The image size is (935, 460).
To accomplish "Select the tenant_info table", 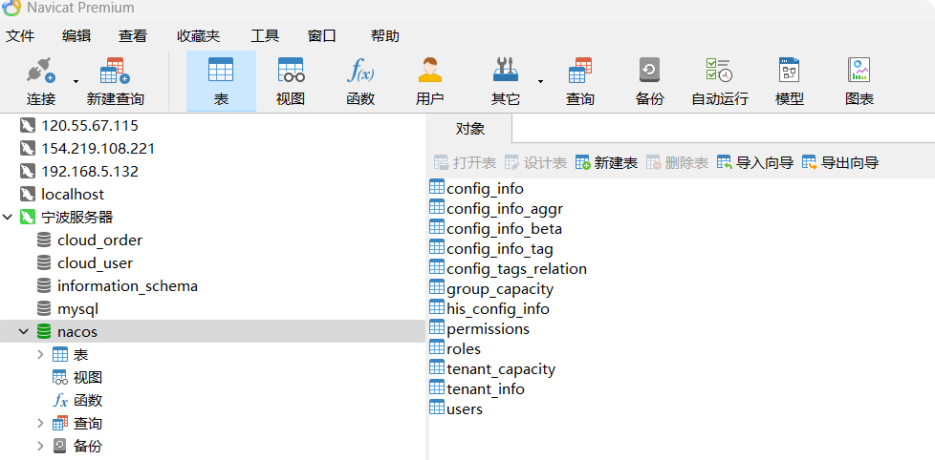I will click(x=486, y=389).
